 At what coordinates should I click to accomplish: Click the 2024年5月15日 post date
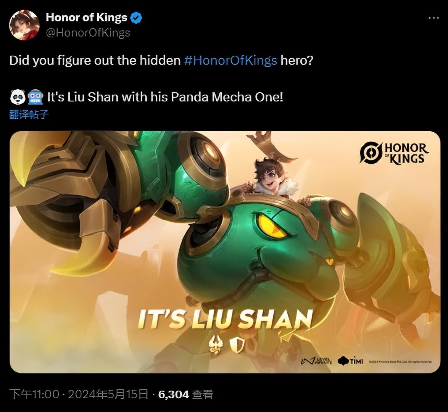pyautogui.click(x=108, y=394)
